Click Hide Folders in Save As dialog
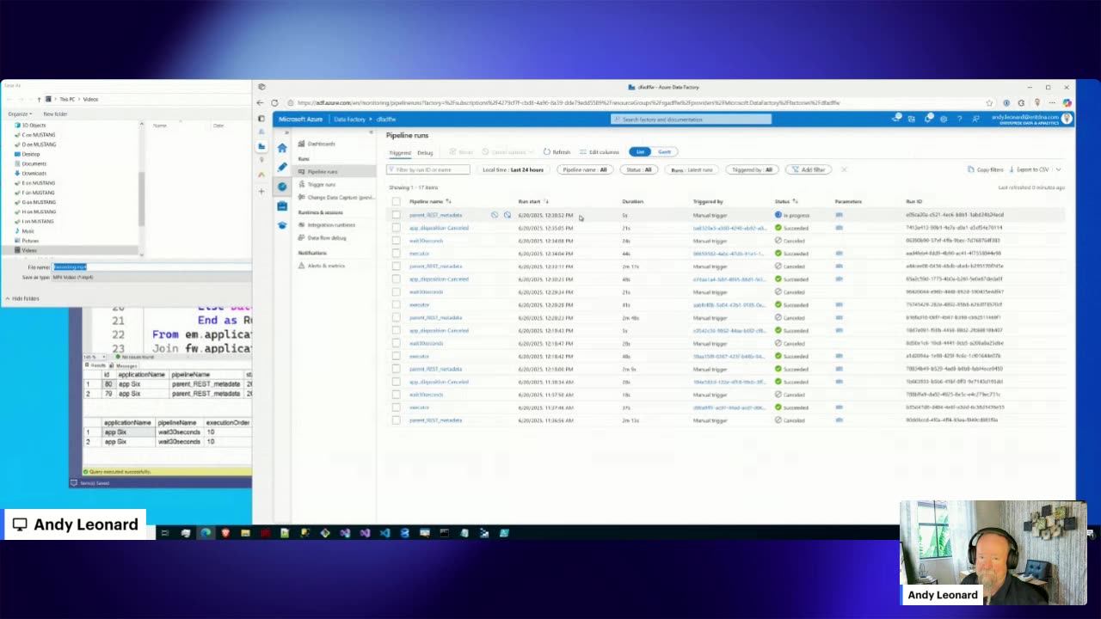Viewport: 1101px width, 619px height. (x=22, y=298)
